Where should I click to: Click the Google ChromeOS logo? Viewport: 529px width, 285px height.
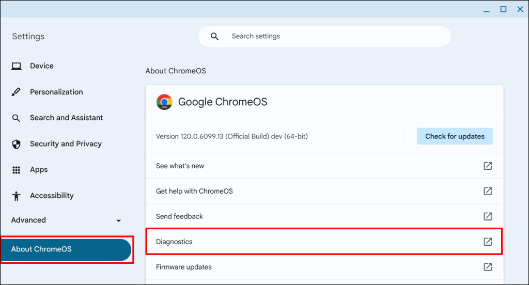coord(164,102)
